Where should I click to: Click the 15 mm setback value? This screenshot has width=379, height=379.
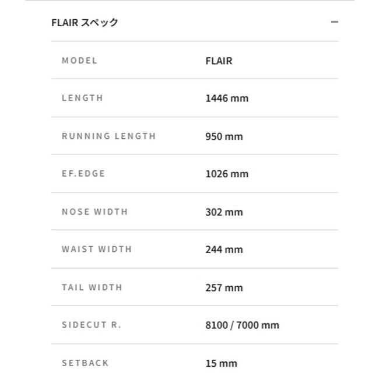point(221,363)
